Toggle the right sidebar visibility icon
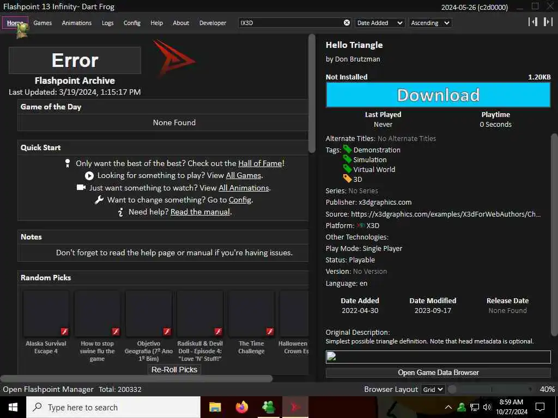The width and height of the screenshot is (558, 418). [548, 22]
